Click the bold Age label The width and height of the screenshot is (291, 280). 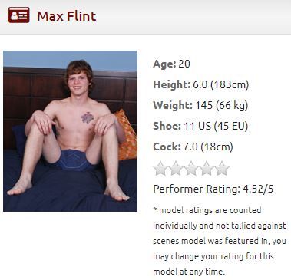(164, 64)
